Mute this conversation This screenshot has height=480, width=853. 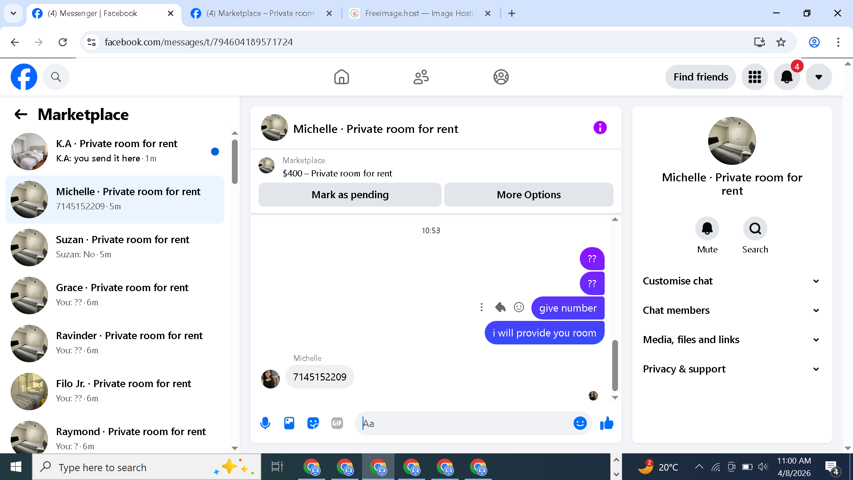click(x=707, y=228)
